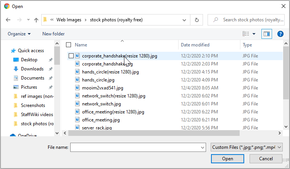Click the File name text field
Image resolution: width=290 pixels, height=169 pixels.
click(135, 147)
